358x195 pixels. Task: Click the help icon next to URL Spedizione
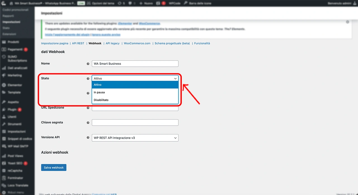pyautogui.click(x=88, y=108)
